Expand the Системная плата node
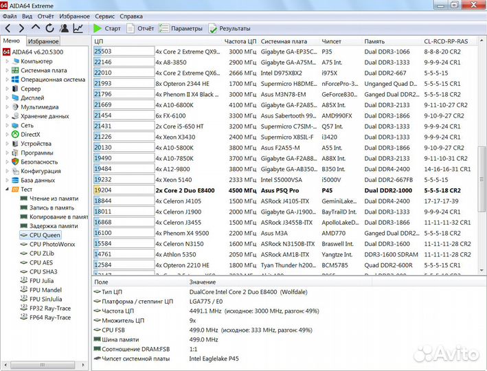This screenshot has width=487, height=371. (x=7, y=70)
